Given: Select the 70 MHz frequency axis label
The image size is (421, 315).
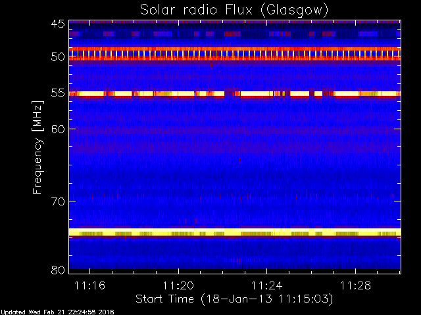Looking at the screenshot, I should 58,201.
